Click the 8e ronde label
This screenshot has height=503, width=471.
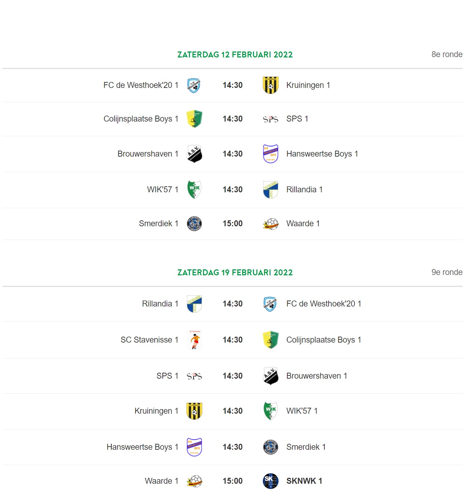click(x=447, y=54)
